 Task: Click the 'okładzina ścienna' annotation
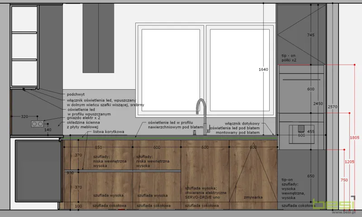pos(83,122)
